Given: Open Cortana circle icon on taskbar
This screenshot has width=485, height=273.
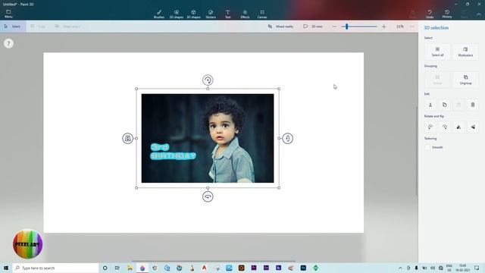Looking at the screenshot, I should click(x=105, y=268).
